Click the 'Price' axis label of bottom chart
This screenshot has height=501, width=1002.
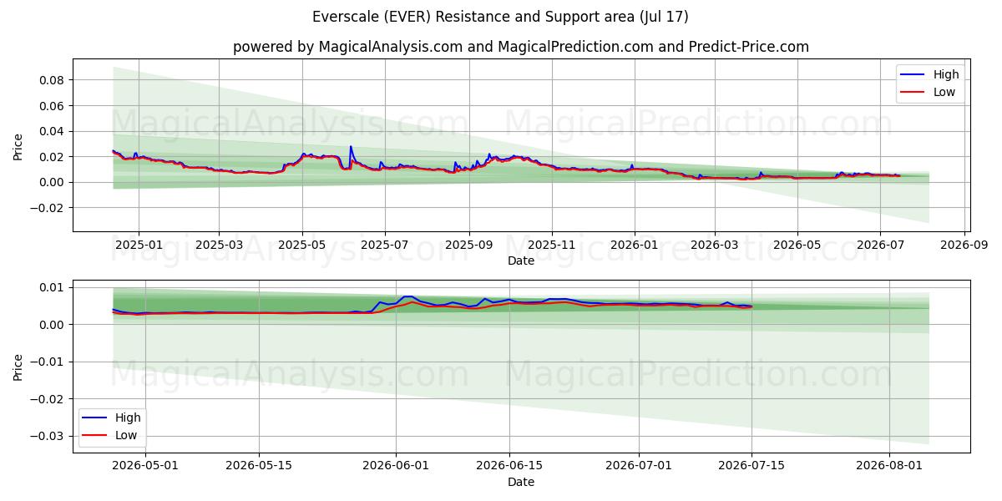(x=18, y=367)
